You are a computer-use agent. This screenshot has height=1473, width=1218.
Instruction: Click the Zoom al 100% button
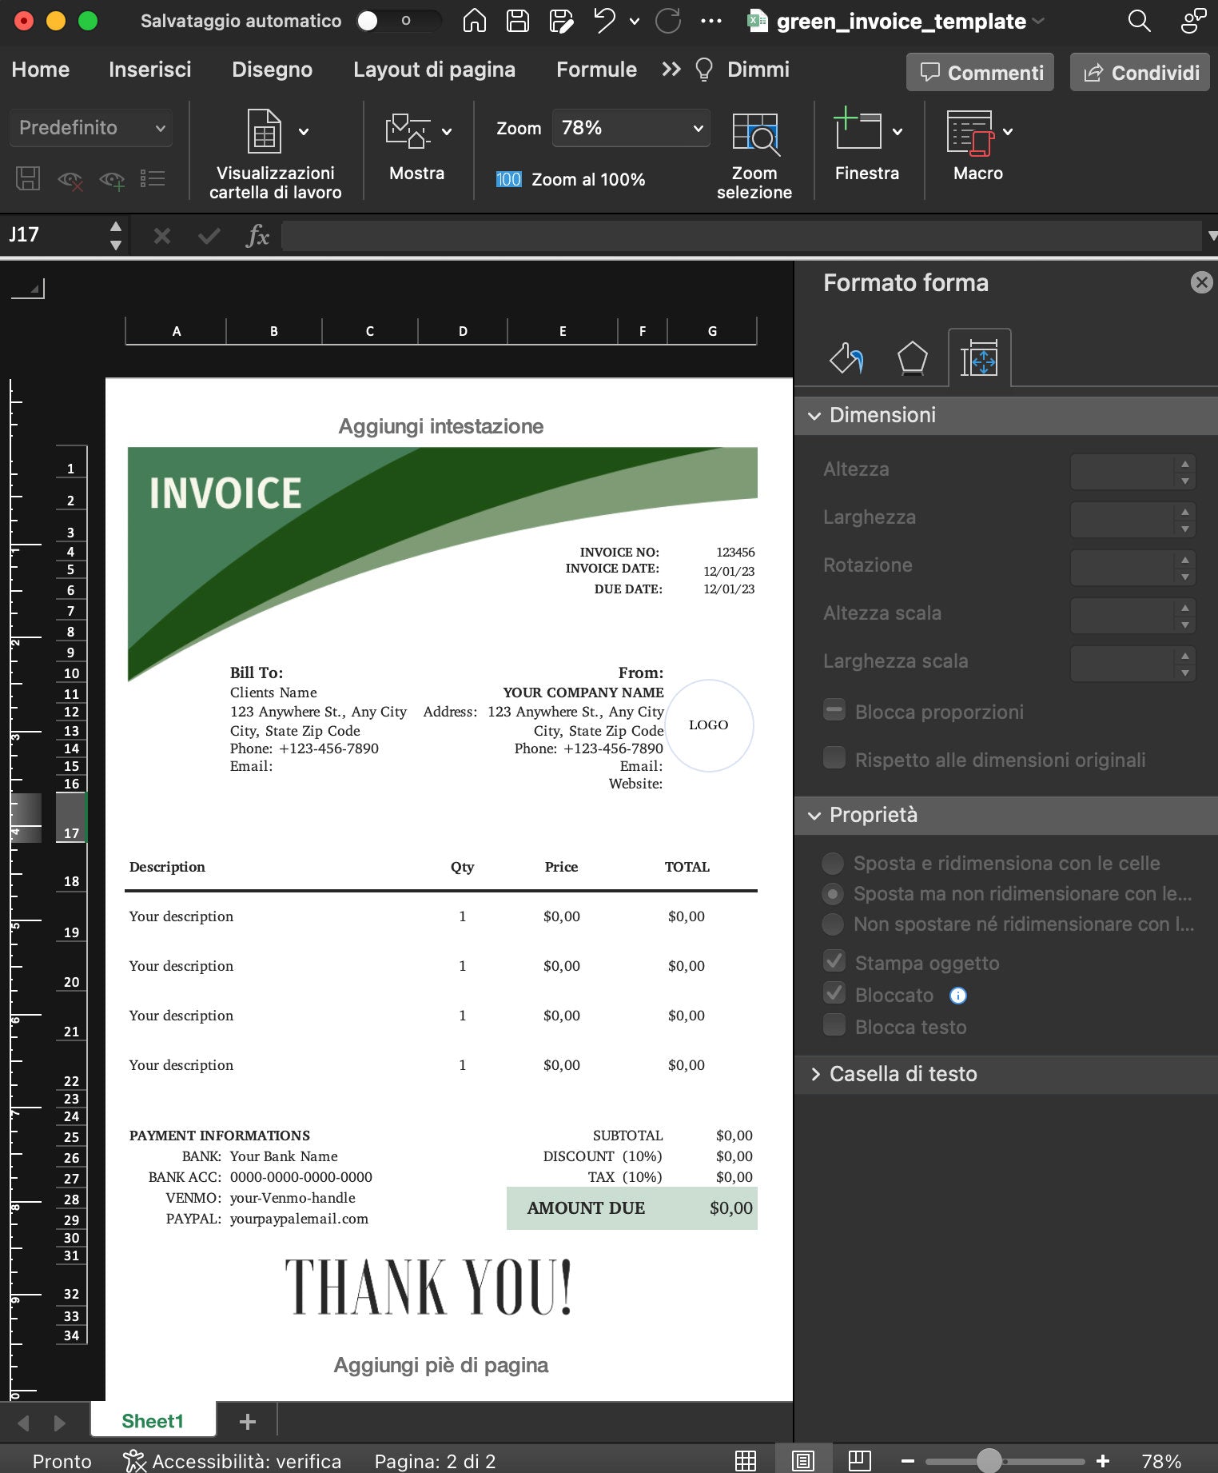[570, 180]
